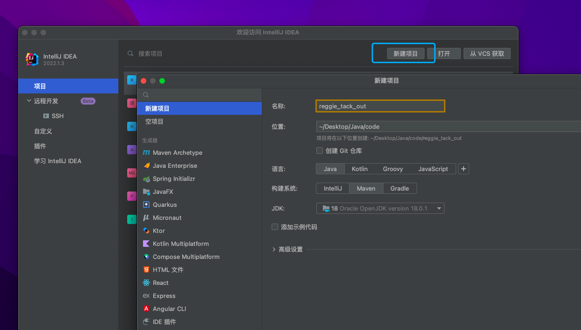Click the blue H project icon in welcome list
The height and width of the screenshot is (330, 581).
[132, 126]
